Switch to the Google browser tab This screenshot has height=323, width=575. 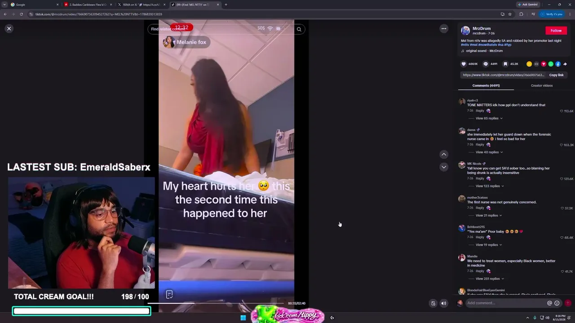[x=34, y=4]
